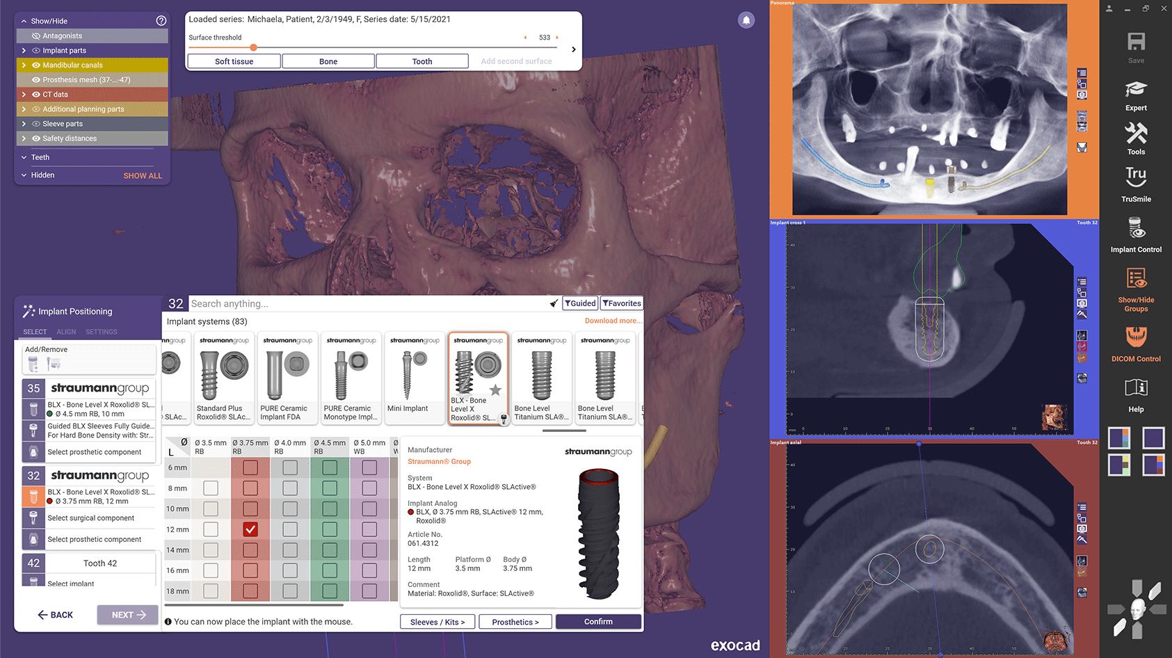Open the Help book icon
1172x658 pixels.
click(1136, 387)
